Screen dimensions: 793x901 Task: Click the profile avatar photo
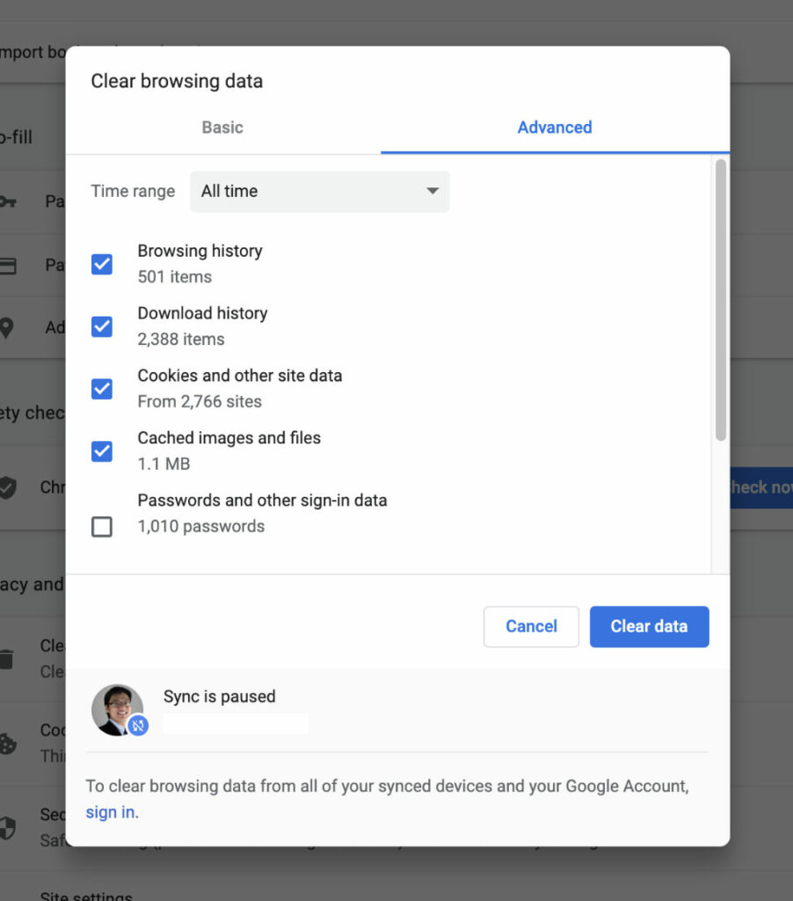coord(117,710)
